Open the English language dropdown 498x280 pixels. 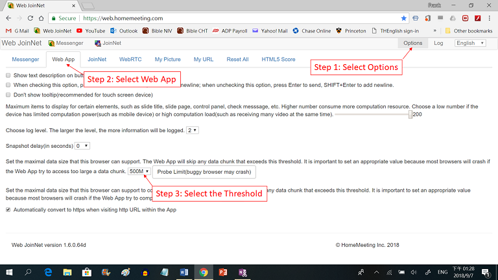coord(469,43)
